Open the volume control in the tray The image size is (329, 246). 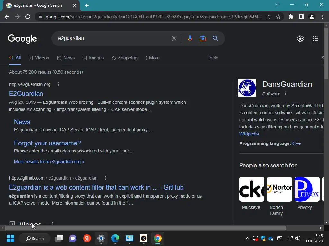point(298,238)
